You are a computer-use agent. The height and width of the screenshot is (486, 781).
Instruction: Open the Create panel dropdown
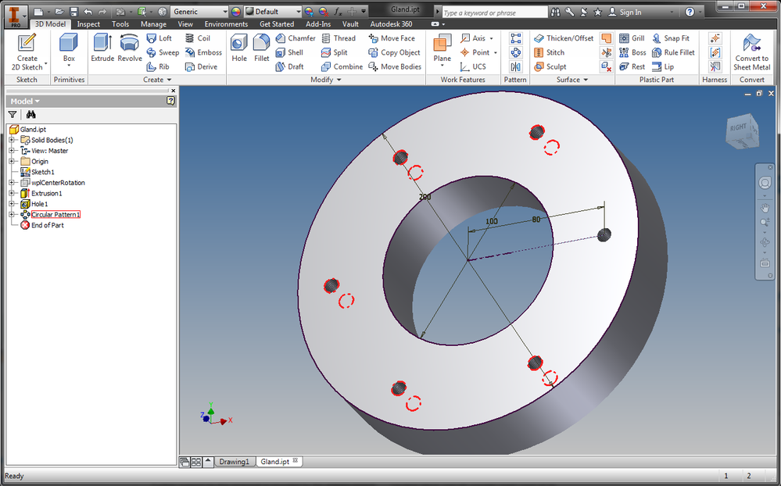(157, 80)
